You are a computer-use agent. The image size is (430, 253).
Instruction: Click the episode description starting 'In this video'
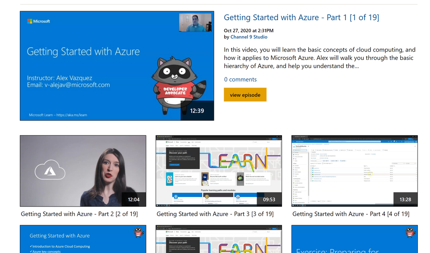[319, 58]
